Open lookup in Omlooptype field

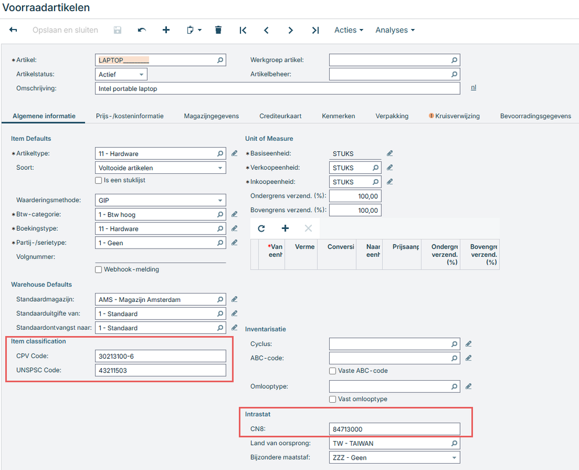tap(454, 387)
